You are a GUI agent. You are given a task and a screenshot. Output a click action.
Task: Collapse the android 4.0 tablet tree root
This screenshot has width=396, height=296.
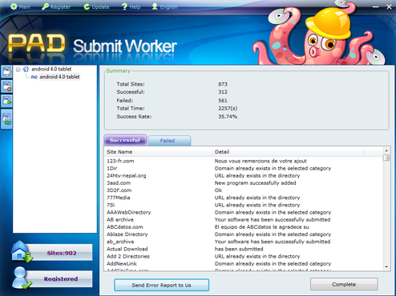pyautogui.click(x=18, y=70)
